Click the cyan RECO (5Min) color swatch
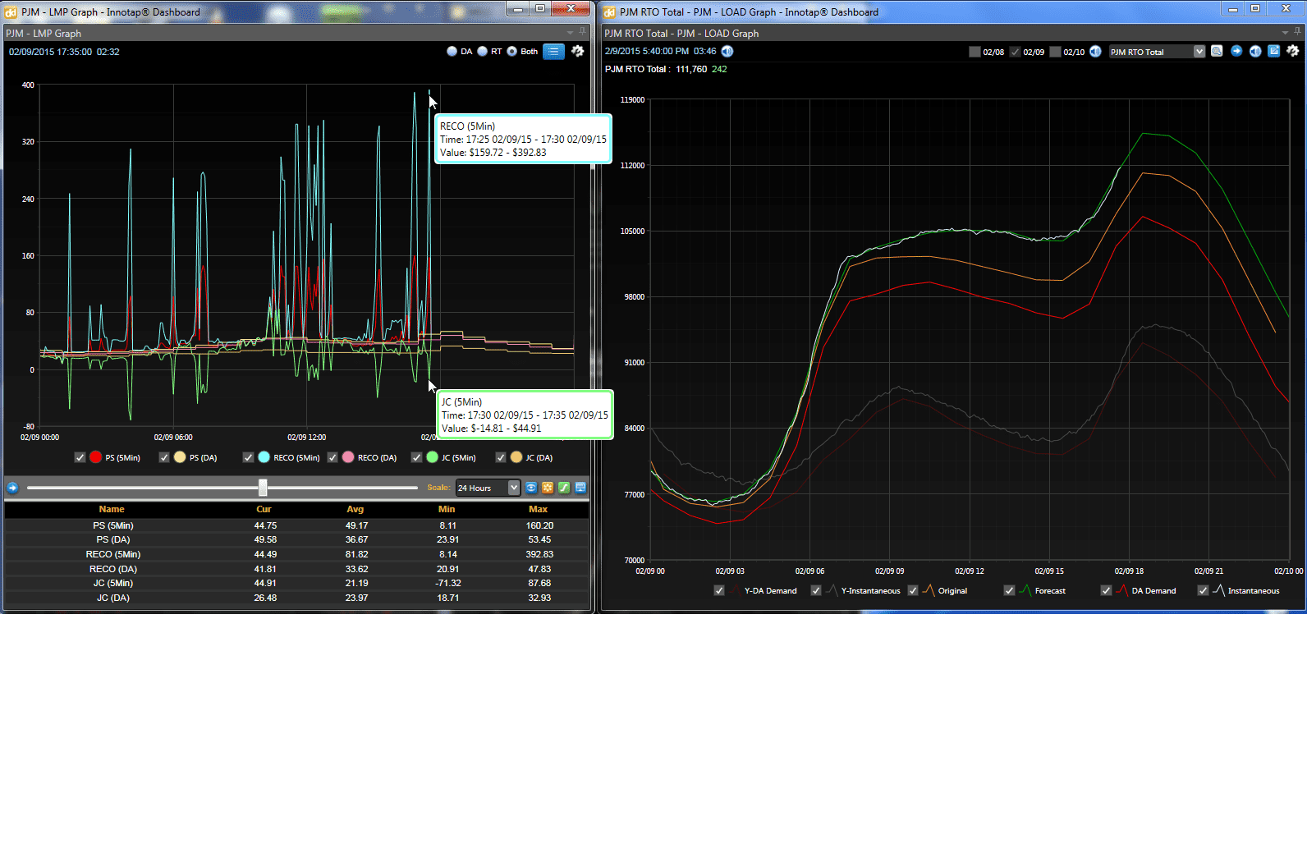Viewport: 1307px width, 862px height. tap(264, 457)
